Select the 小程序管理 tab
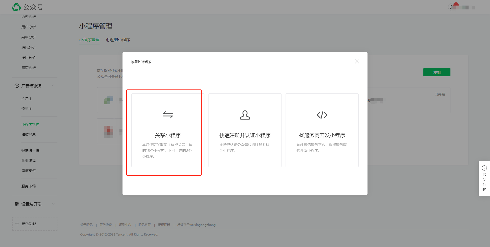The image size is (490, 247). (x=89, y=40)
